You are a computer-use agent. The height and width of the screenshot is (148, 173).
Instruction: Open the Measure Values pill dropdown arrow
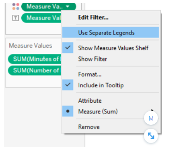coord(67,6)
